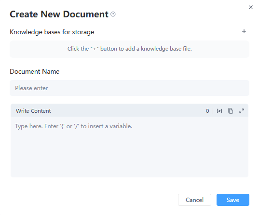The width and height of the screenshot is (259, 215).
Task: Click the Write Content character count value
Action: tap(207, 111)
